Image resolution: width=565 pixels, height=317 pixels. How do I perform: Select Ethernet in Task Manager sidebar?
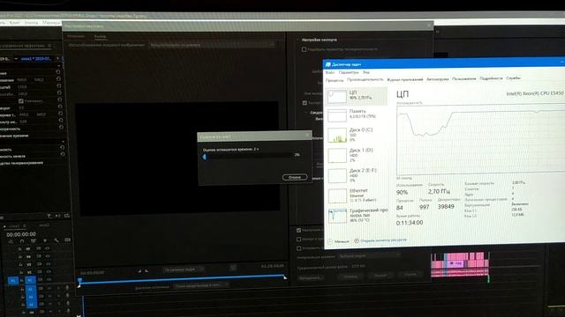(x=357, y=195)
